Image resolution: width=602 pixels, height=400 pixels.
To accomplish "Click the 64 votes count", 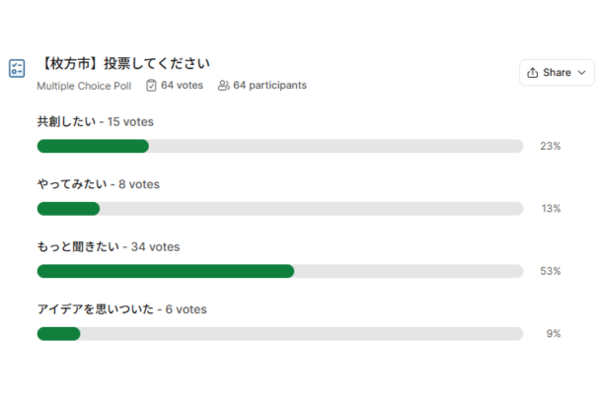I will click(182, 85).
